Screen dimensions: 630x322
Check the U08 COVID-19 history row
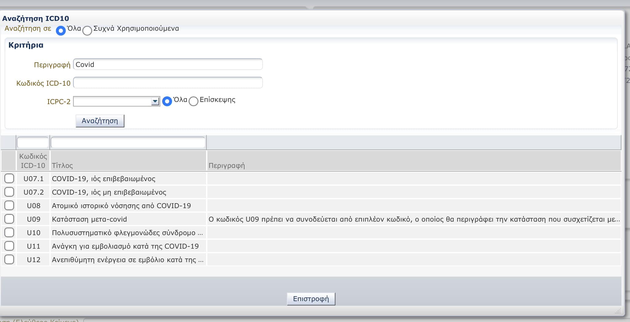pos(9,206)
